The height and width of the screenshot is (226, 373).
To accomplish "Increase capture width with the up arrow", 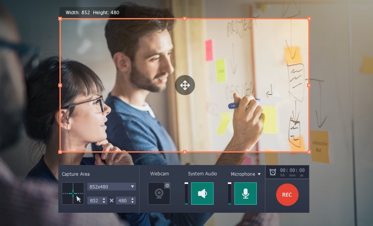I will (x=104, y=199).
